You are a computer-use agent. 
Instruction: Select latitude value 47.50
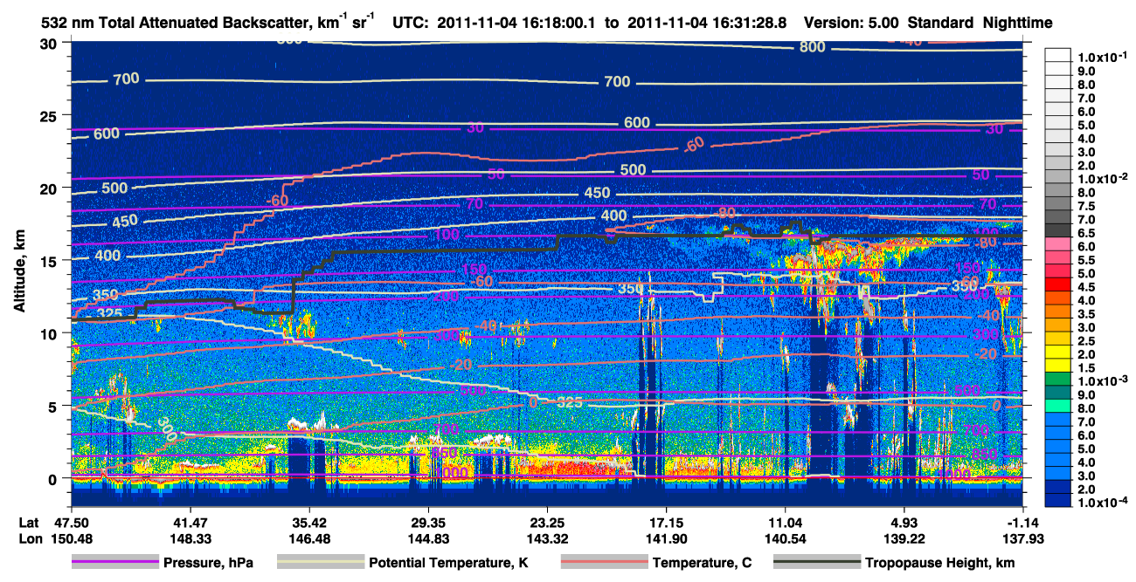tap(72, 522)
